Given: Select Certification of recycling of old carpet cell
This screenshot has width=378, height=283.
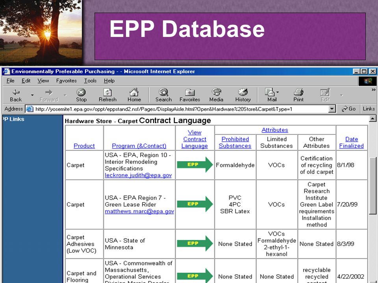Looking at the screenshot, I should click(317, 165).
